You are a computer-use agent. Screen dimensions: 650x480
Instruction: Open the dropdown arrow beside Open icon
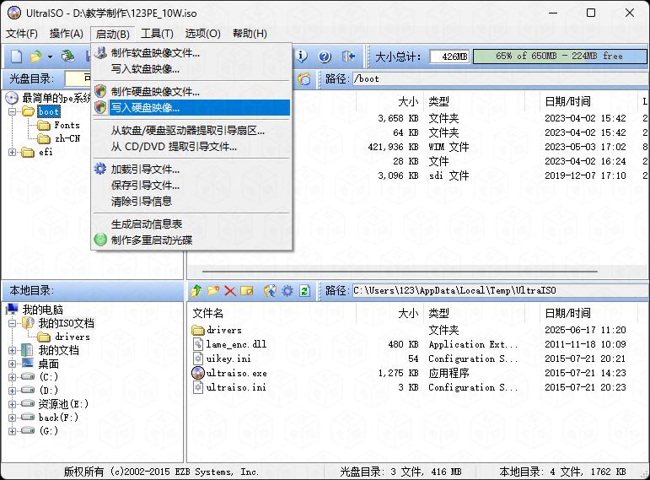pyautogui.click(x=50, y=57)
